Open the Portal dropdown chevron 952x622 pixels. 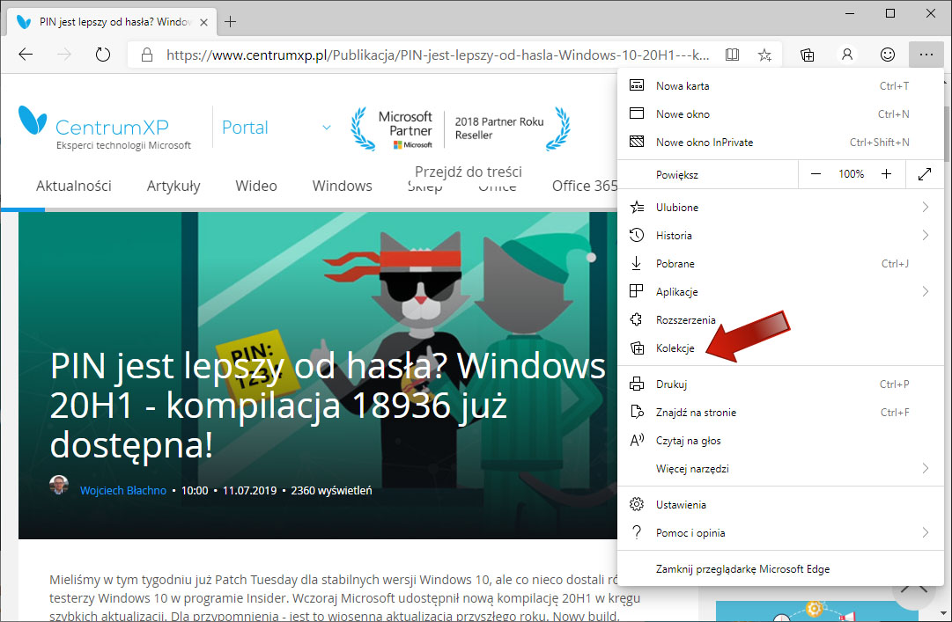(327, 128)
